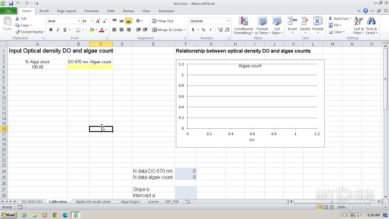Viewport: 389px width, 219px height.
Task: Select yellow highlighted cell C4
Action: [x=101, y=67]
